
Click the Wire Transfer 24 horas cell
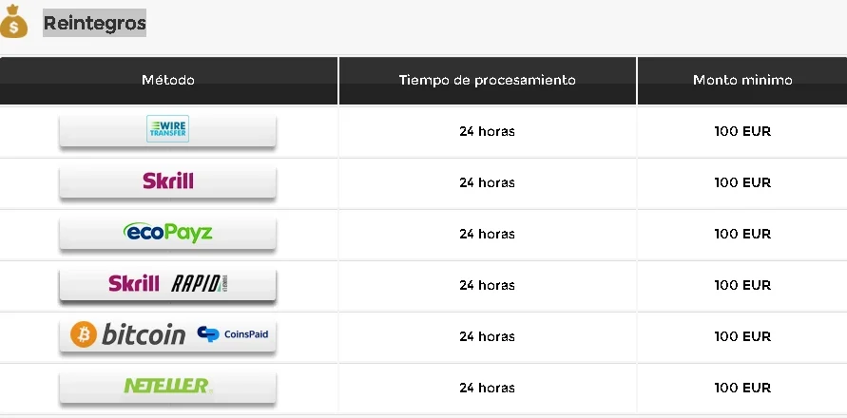pos(488,131)
